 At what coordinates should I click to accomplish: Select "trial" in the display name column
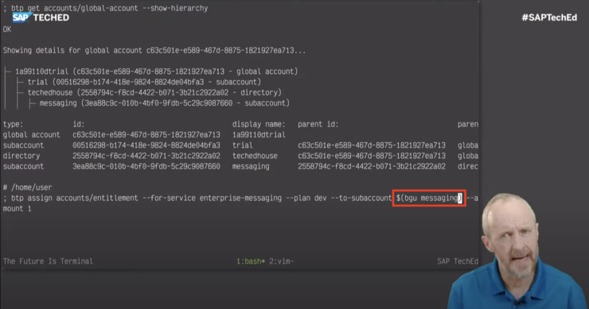[242, 145]
